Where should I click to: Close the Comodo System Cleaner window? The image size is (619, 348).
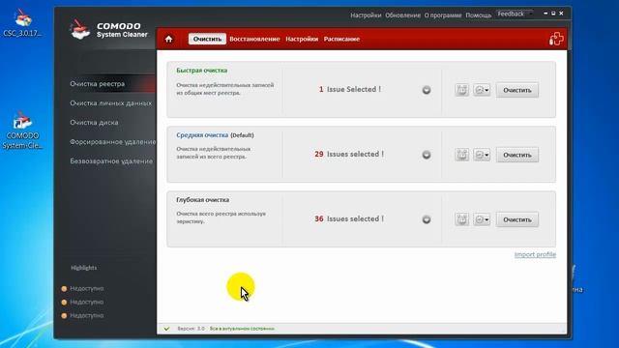point(561,14)
